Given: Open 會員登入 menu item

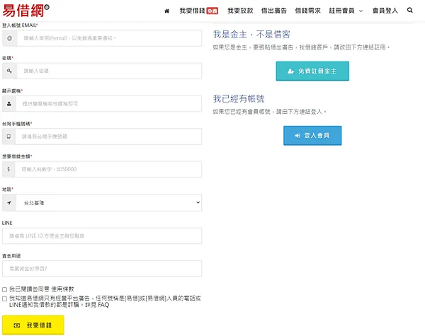Looking at the screenshot, I should 385,11.
